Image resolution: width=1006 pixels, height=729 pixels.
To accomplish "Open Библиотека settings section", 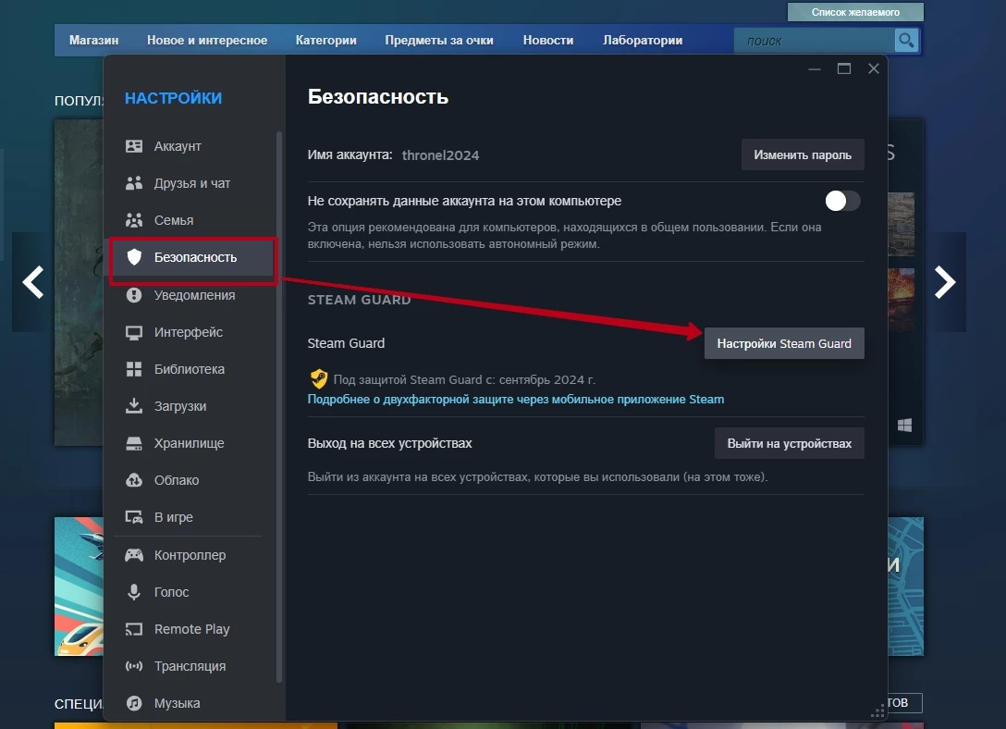I will pyautogui.click(x=193, y=369).
